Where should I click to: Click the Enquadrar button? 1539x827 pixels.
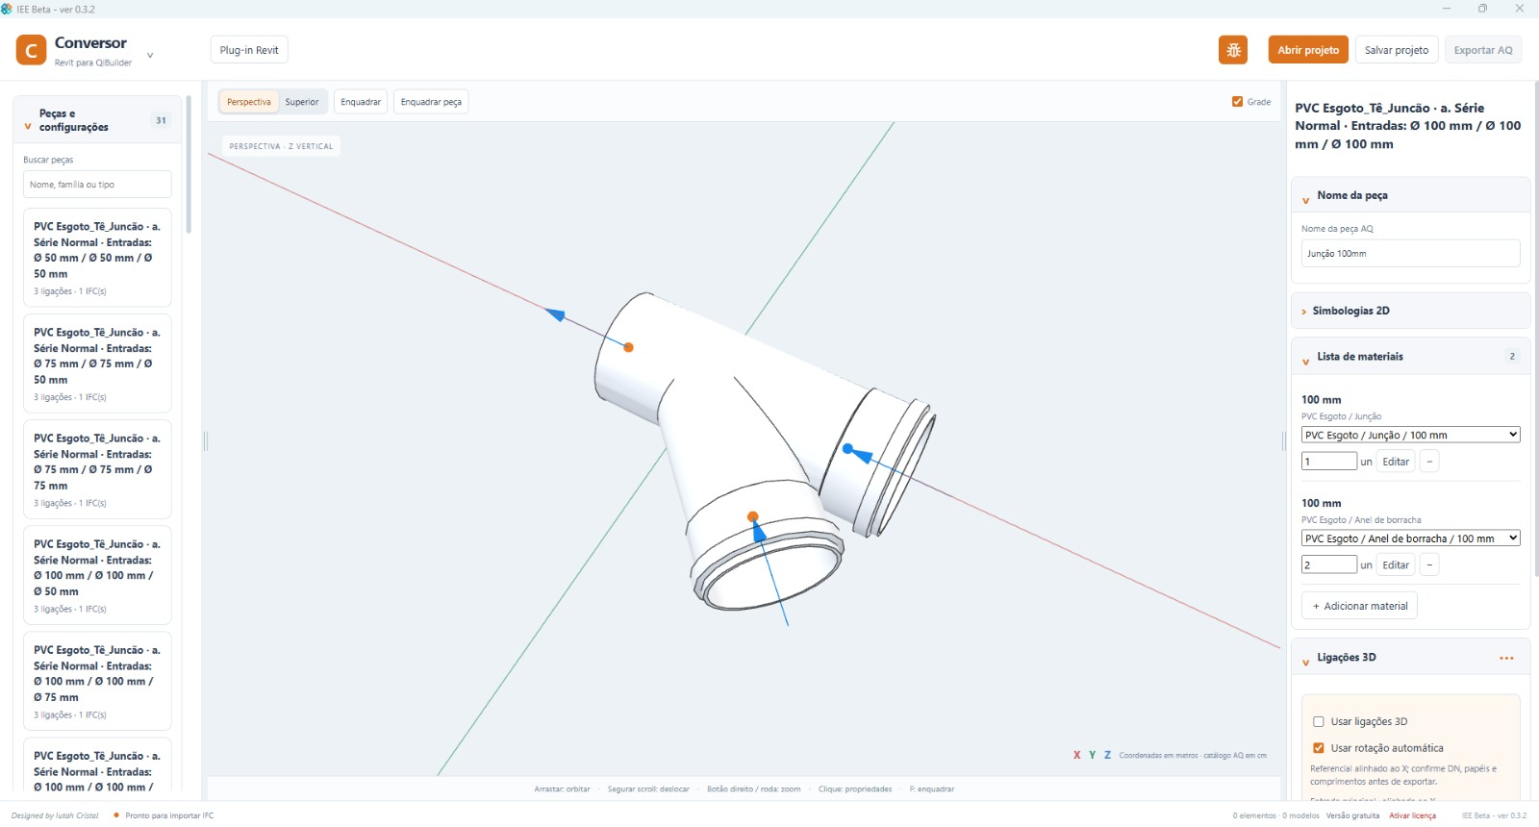point(361,102)
